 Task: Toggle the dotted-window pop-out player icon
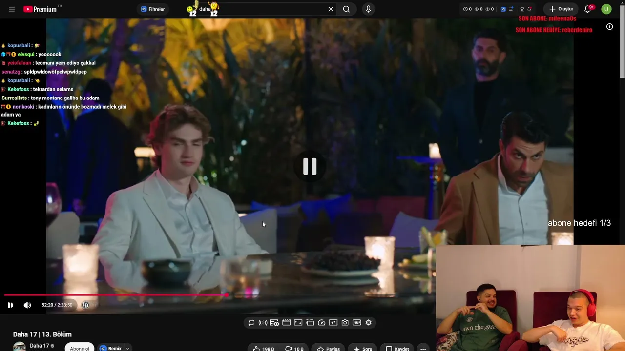[x=310, y=323]
